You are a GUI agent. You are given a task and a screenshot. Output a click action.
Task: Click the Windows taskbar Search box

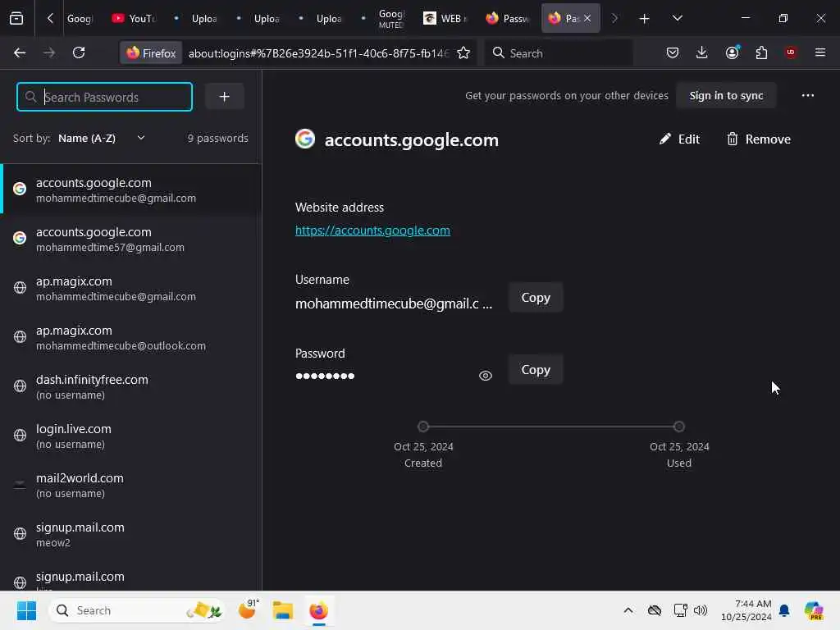(x=137, y=610)
